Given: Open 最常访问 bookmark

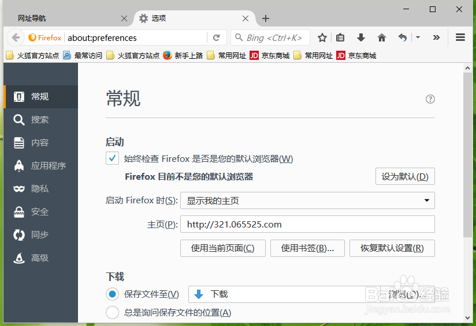Looking at the screenshot, I should (83, 55).
